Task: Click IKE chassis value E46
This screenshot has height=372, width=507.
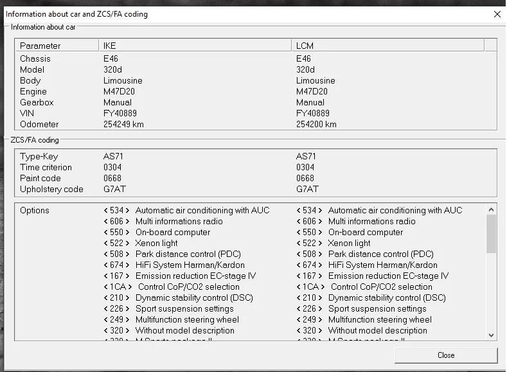Action: (111, 59)
